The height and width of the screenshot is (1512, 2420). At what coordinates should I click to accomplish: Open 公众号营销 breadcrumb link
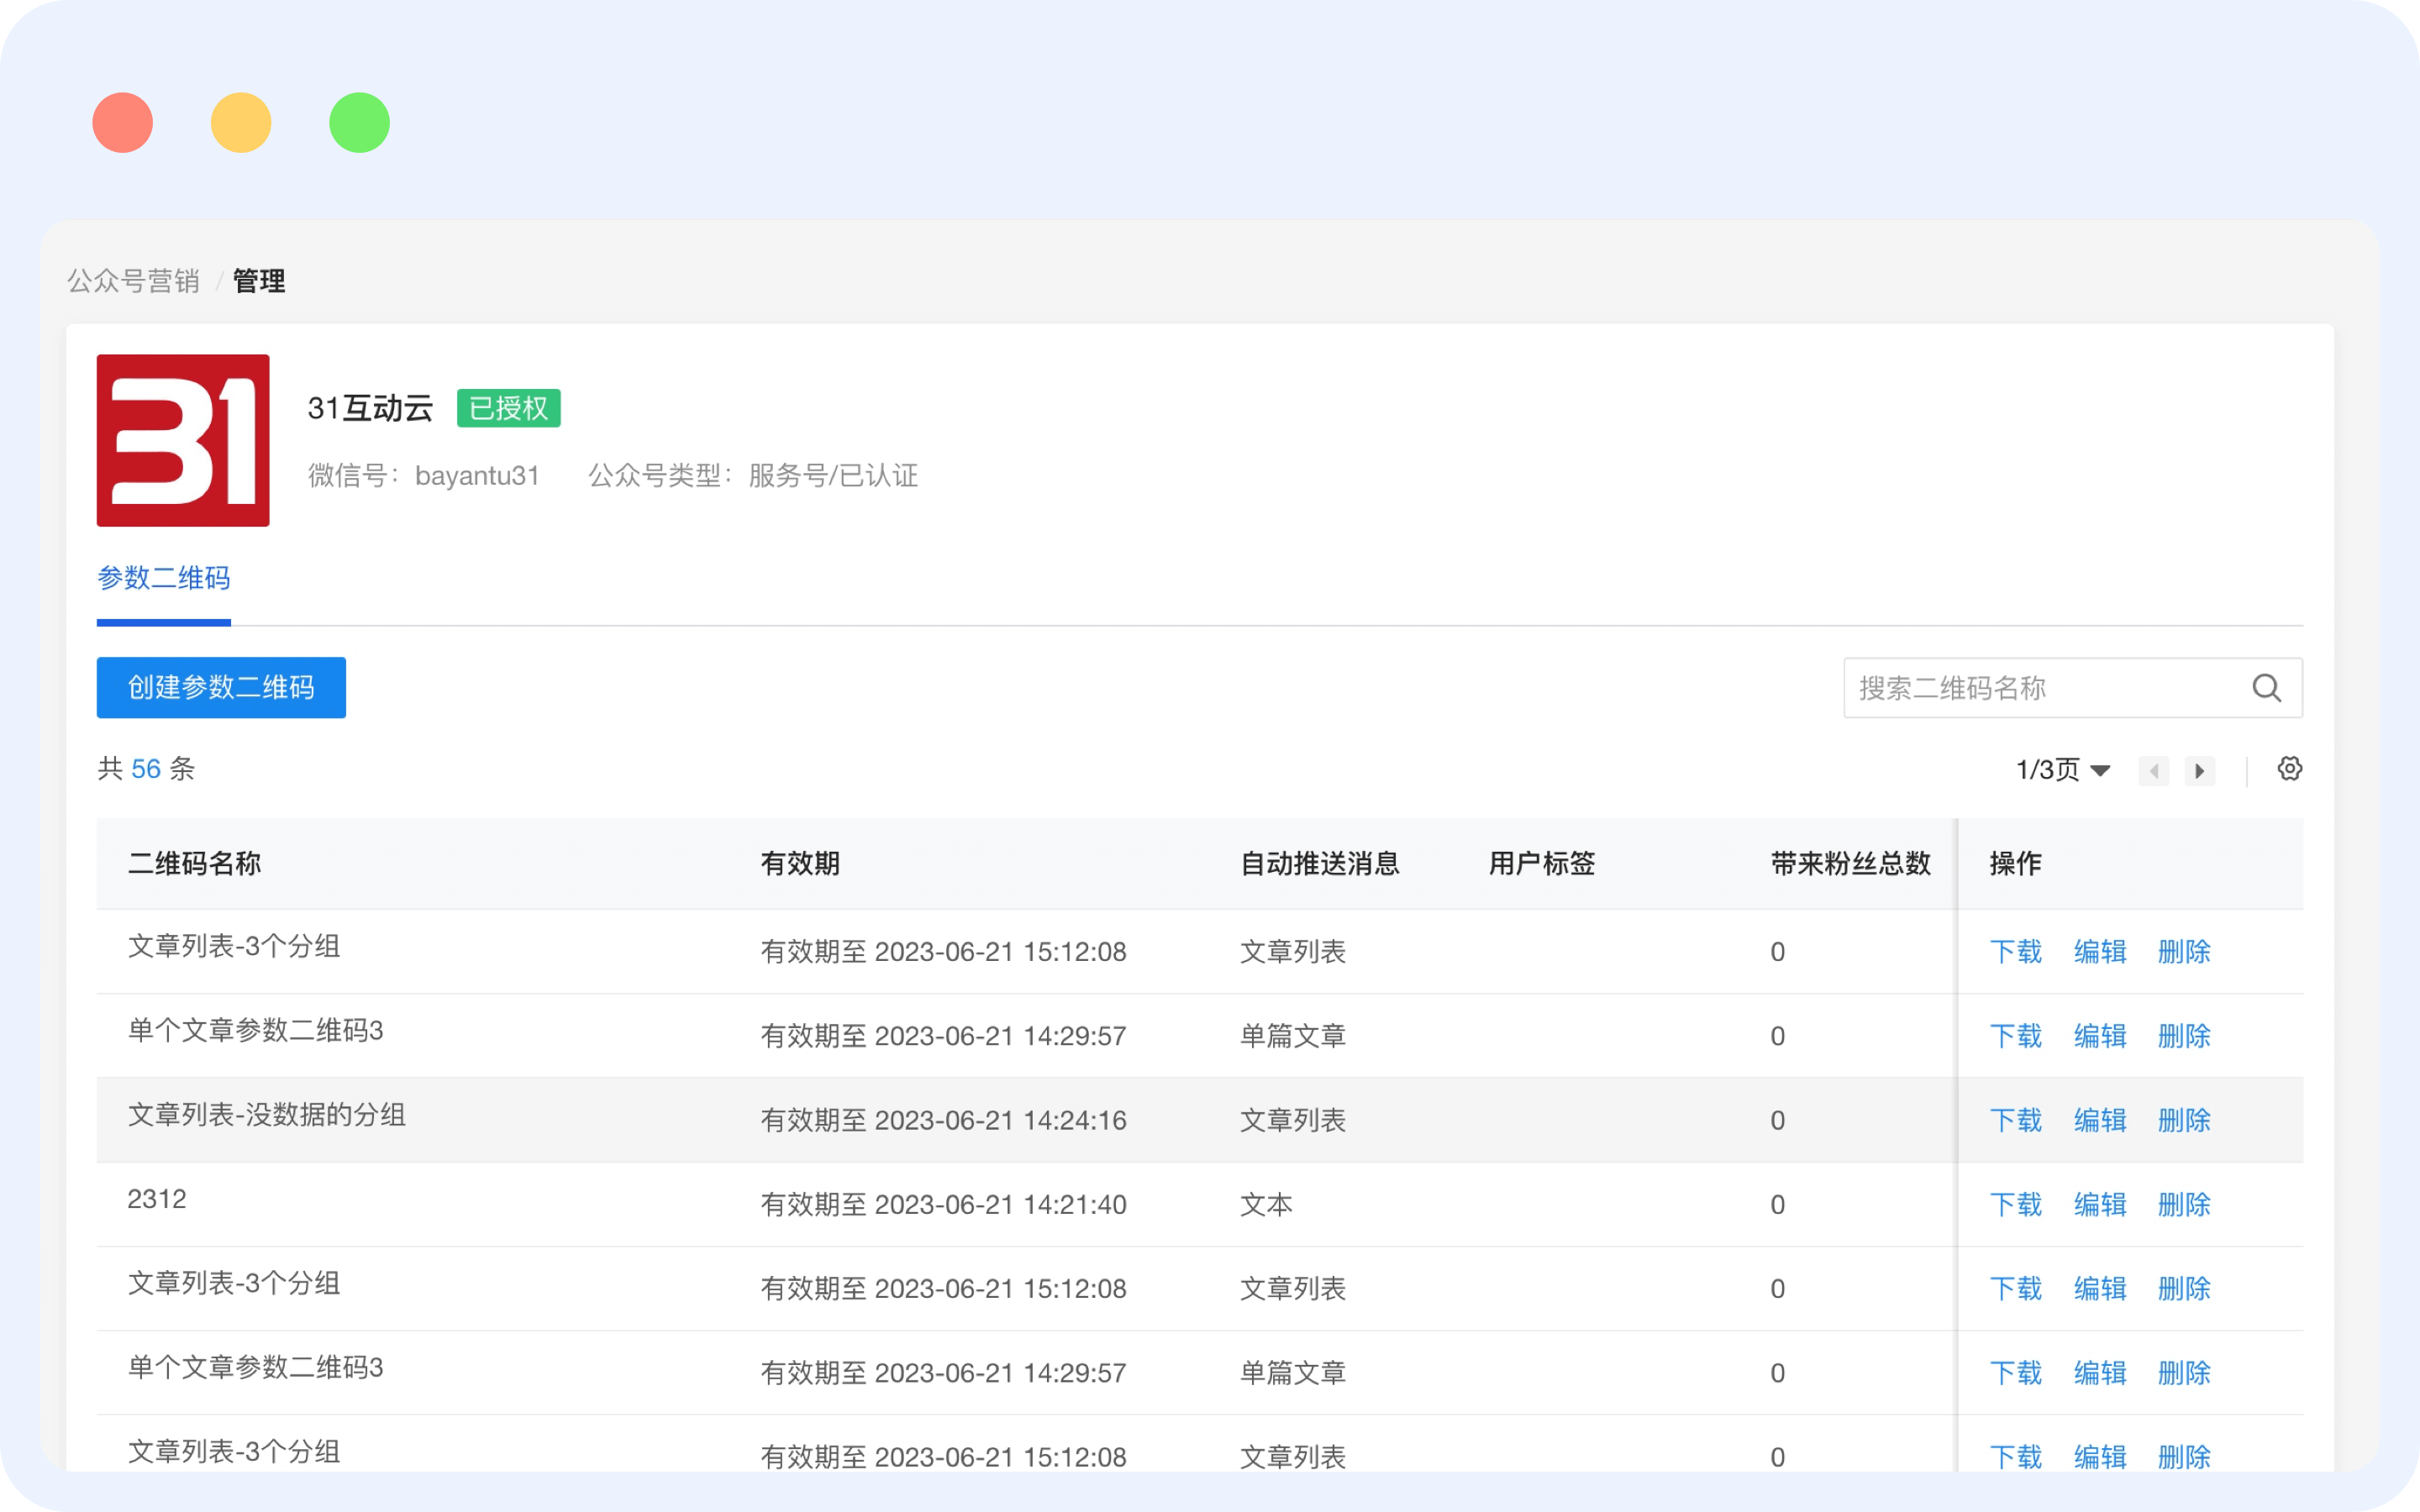click(133, 281)
